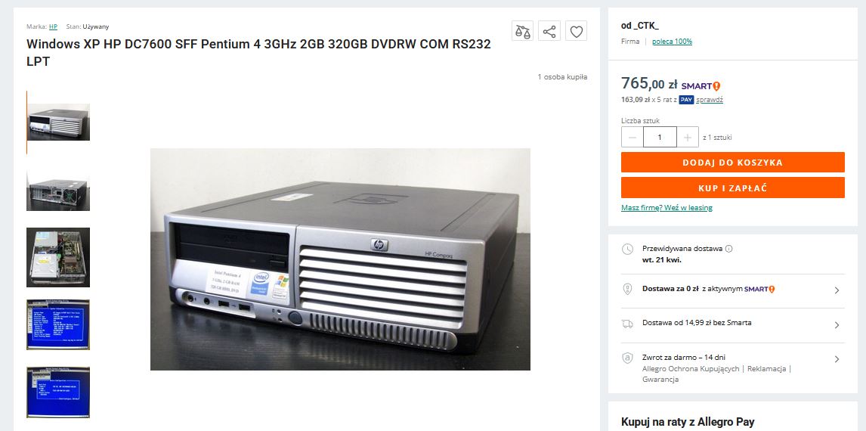866x431 pixels.
Task: Open the Masz firmę? Weź w leasing link
Action: pyautogui.click(x=667, y=208)
